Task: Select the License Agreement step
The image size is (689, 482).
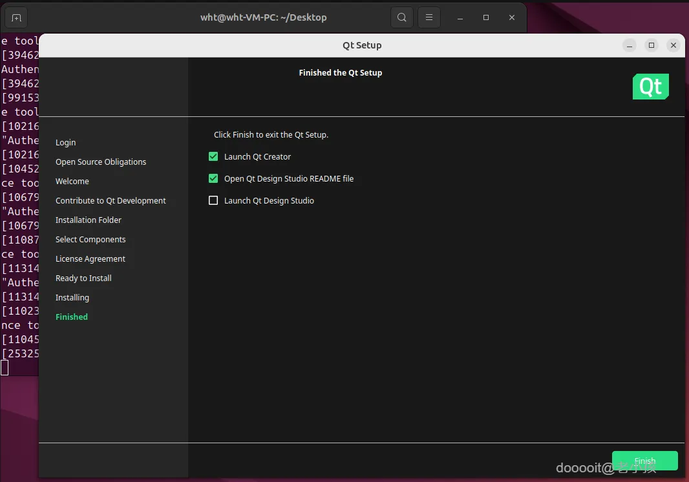Action: click(x=90, y=259)
